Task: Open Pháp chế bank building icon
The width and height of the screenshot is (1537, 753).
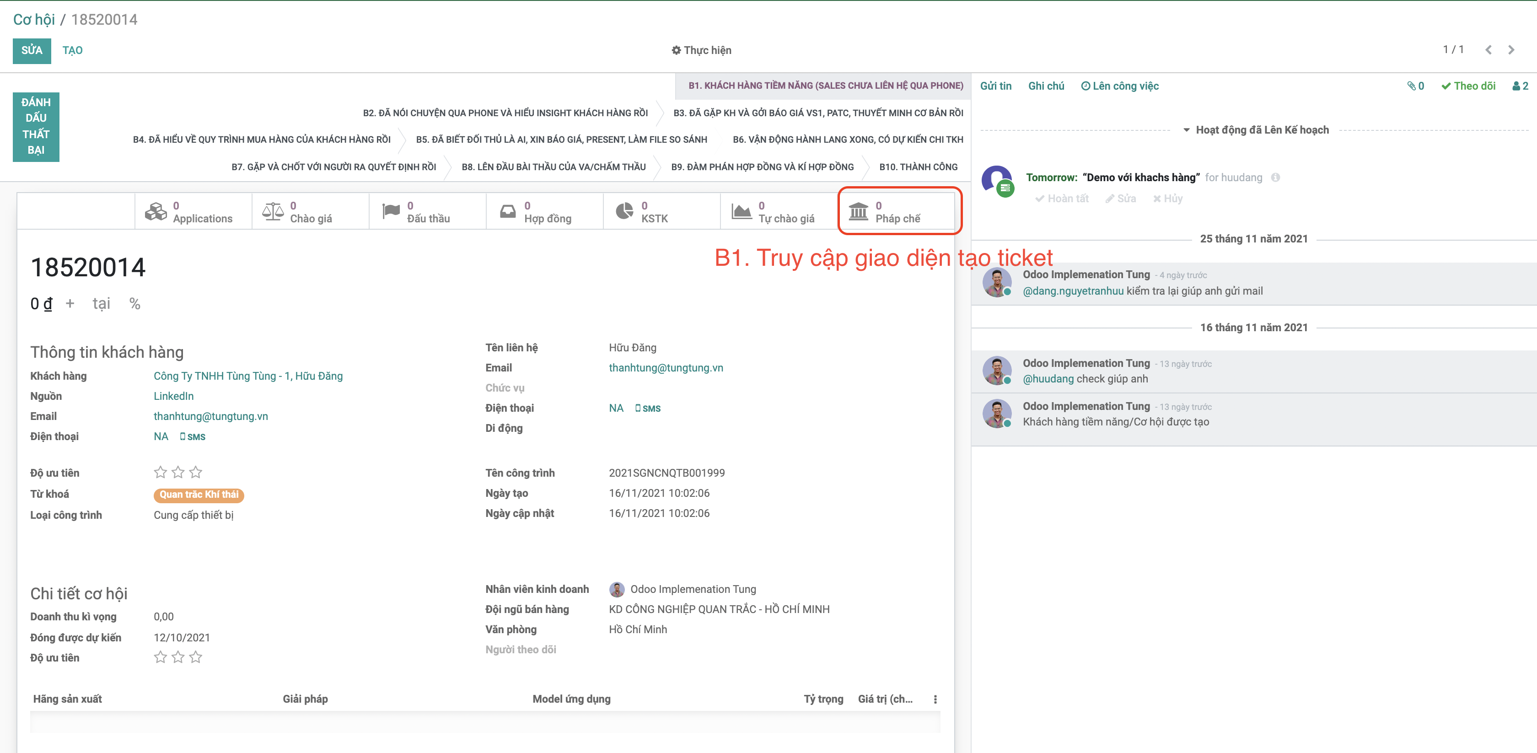Action: [x=858, y=212]
